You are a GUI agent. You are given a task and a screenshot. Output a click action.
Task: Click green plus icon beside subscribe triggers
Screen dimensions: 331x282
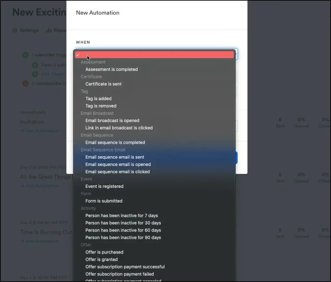coord(26,55)
